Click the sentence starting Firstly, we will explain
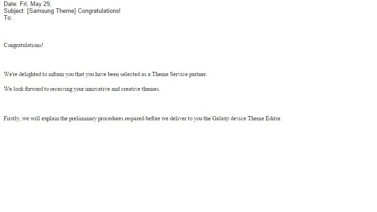377x212 pixels. pos(143,118)
